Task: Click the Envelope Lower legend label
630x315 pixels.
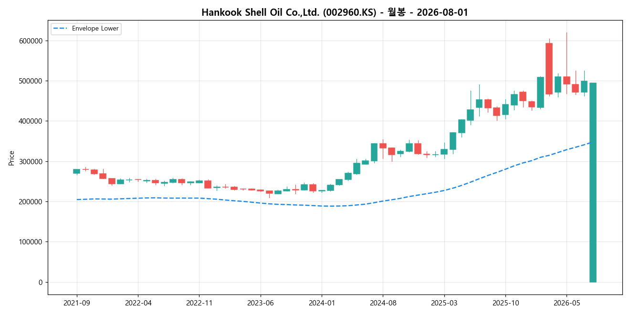Action: pyautogui.click(x=95, y=29)
